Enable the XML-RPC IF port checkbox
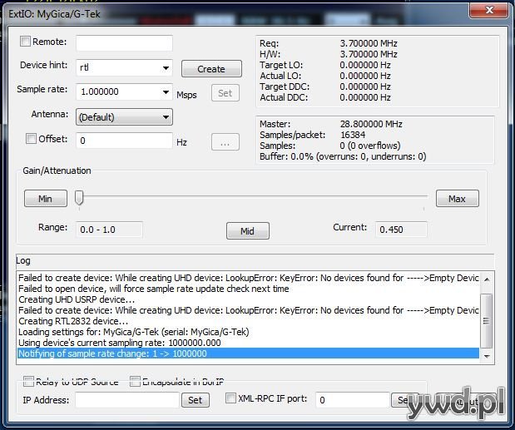 230,398
